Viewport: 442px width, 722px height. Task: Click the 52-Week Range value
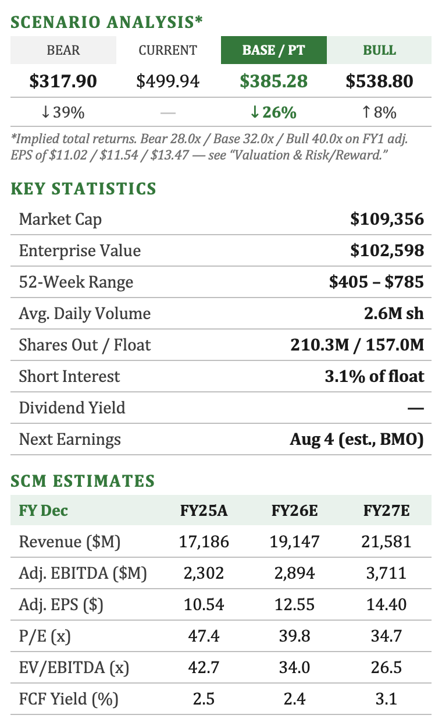coord(376,282)
